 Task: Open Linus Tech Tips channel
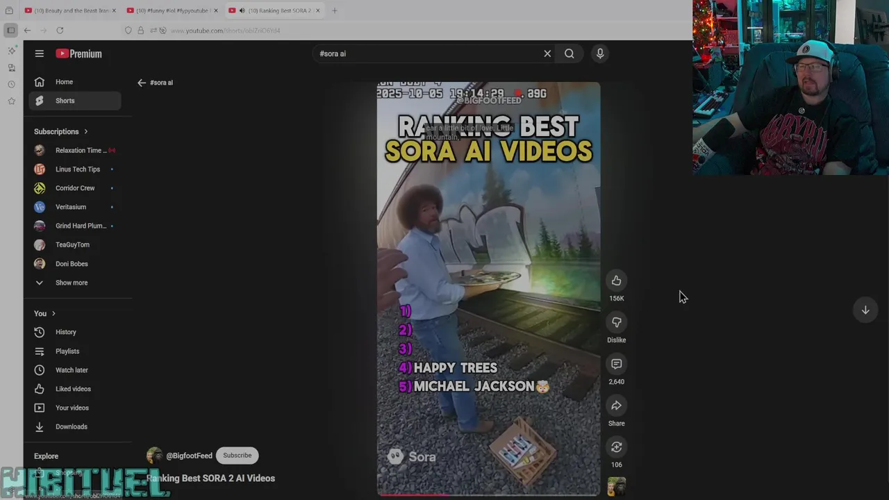tap(75, 169)
